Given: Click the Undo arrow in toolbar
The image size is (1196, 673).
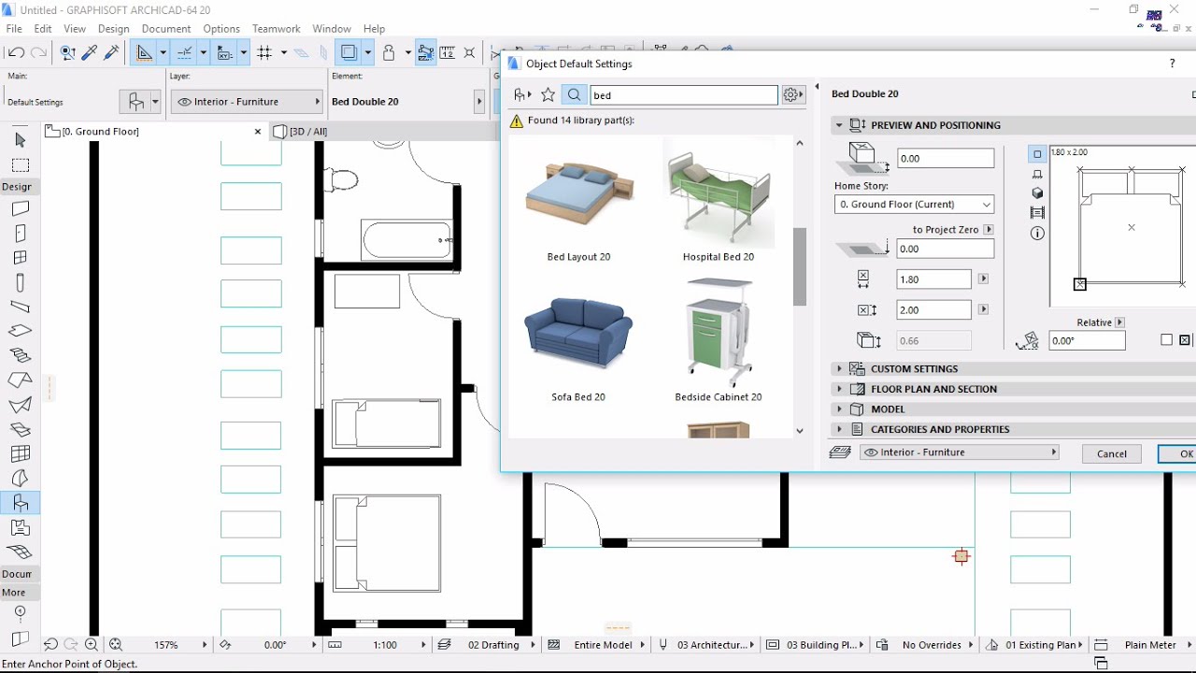Looking at the screenshot, I should (15, 53).
